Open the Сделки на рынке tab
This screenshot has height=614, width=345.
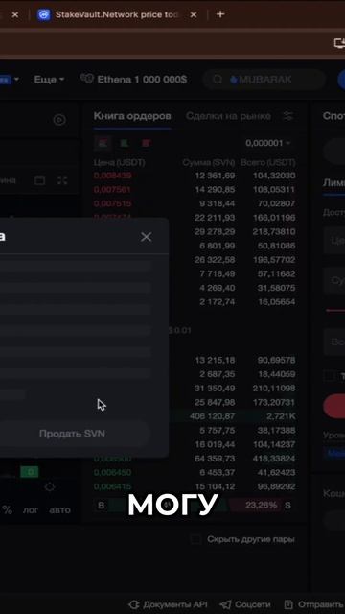[228, 116]
